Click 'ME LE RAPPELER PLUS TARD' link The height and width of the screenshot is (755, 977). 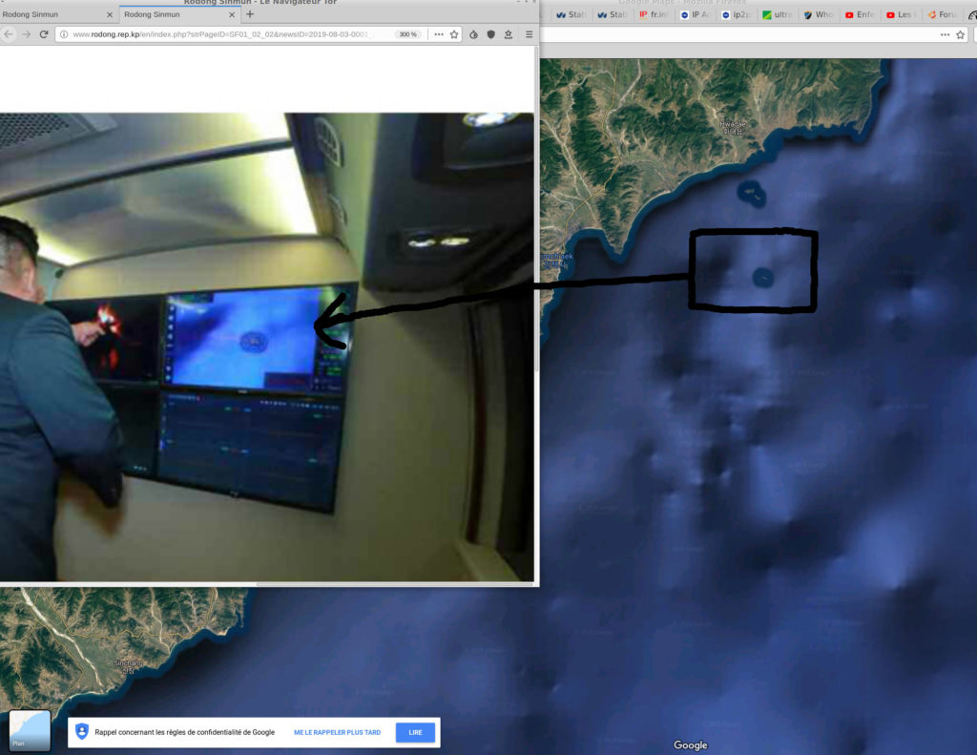tap(337, 732)
